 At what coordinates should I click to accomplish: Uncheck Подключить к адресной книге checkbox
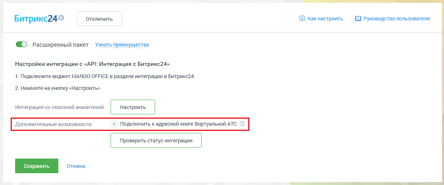(113, 124)
